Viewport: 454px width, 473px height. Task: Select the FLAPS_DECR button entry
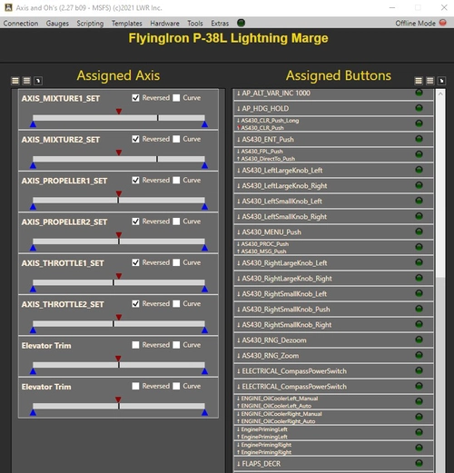coord(333,463)
